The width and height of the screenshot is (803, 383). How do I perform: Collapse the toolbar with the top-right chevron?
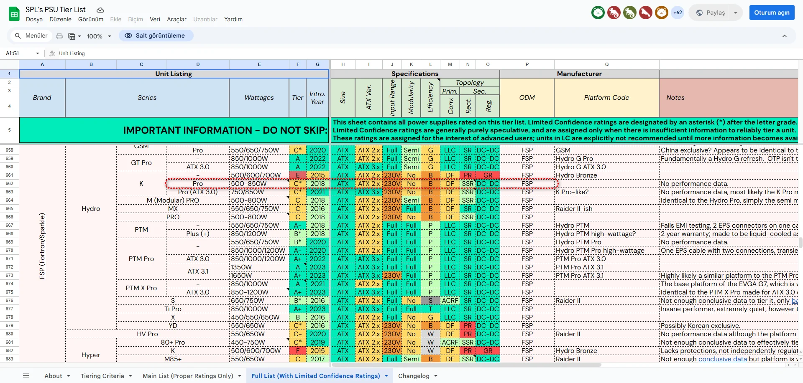click(784, 36)
